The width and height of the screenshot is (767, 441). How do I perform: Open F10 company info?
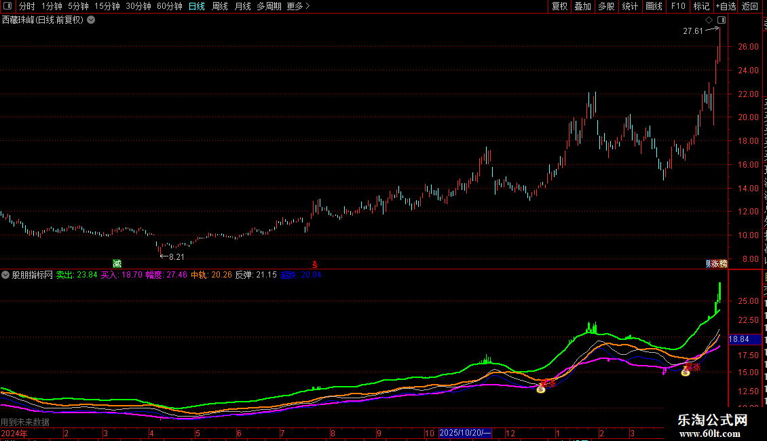pyautogui.click(x=678, y=6)
